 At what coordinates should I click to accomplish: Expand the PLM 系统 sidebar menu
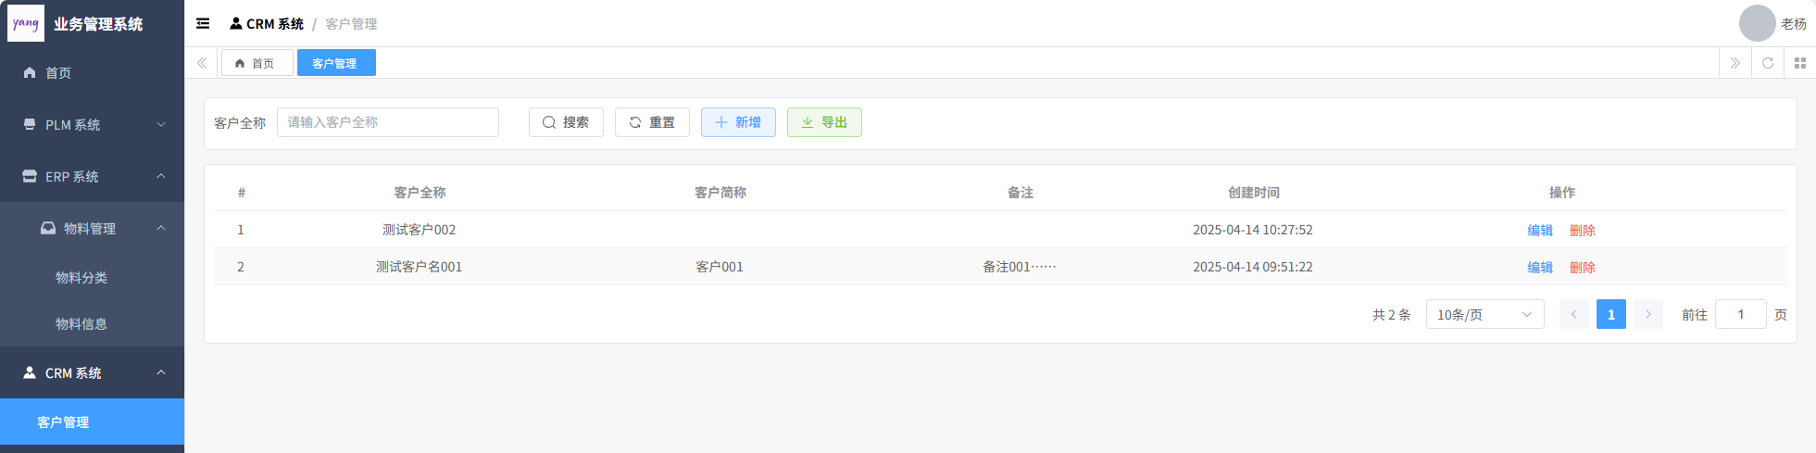pyautogui.click(x=92, y=124)
